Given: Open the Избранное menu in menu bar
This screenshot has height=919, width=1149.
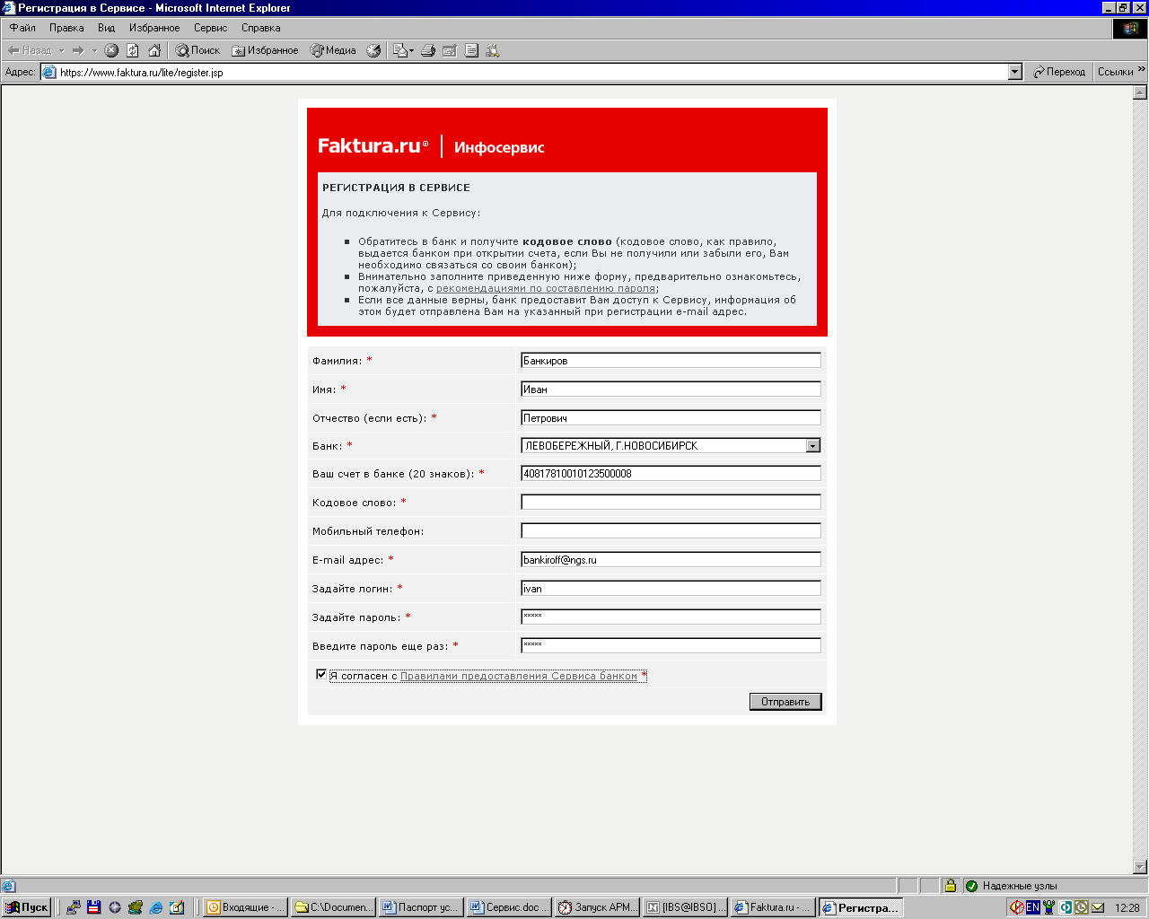Looking at the screenshot, I should tap(154, 28).
